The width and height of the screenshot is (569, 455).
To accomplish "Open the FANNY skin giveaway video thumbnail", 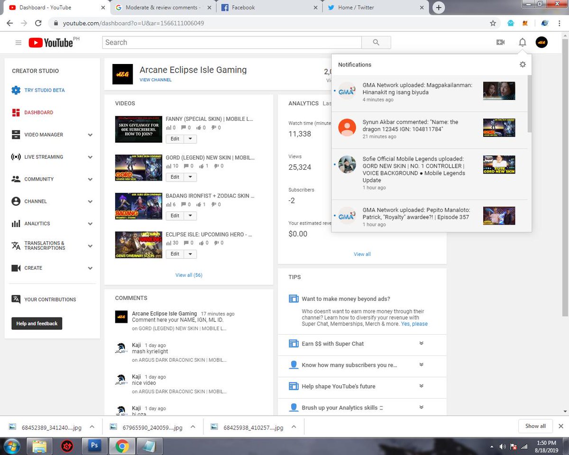I will [138, 129].
